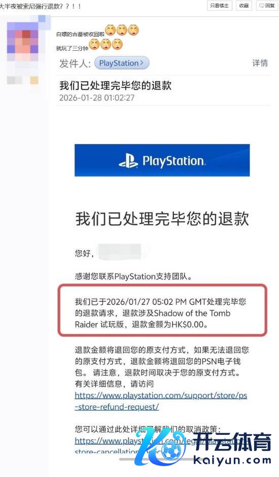Open the store cancellation policy link
Screen dimensions: 279x477
pyautogui.click(x=152, y=446)
